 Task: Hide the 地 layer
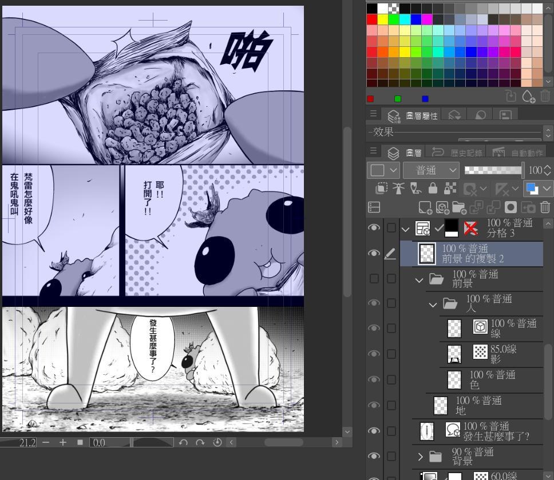(x=374, y=405)
